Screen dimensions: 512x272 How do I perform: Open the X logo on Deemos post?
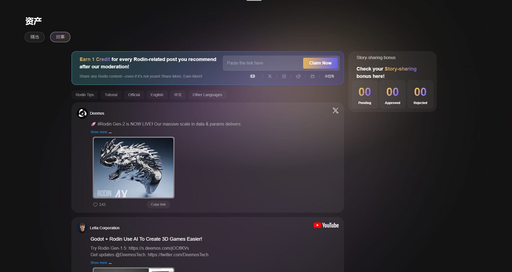pyautogui.click(x=335, y=111)
